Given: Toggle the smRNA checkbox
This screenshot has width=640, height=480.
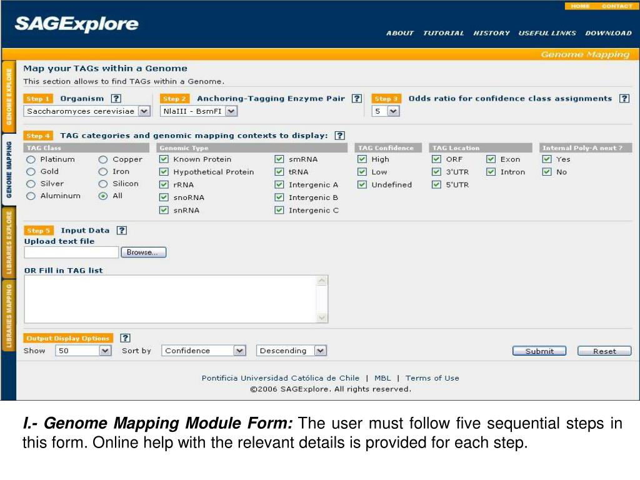Looking at the screenshot, I should click(279, 159).
